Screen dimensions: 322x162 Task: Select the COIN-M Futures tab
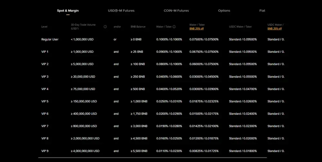(x=176, y=11)
